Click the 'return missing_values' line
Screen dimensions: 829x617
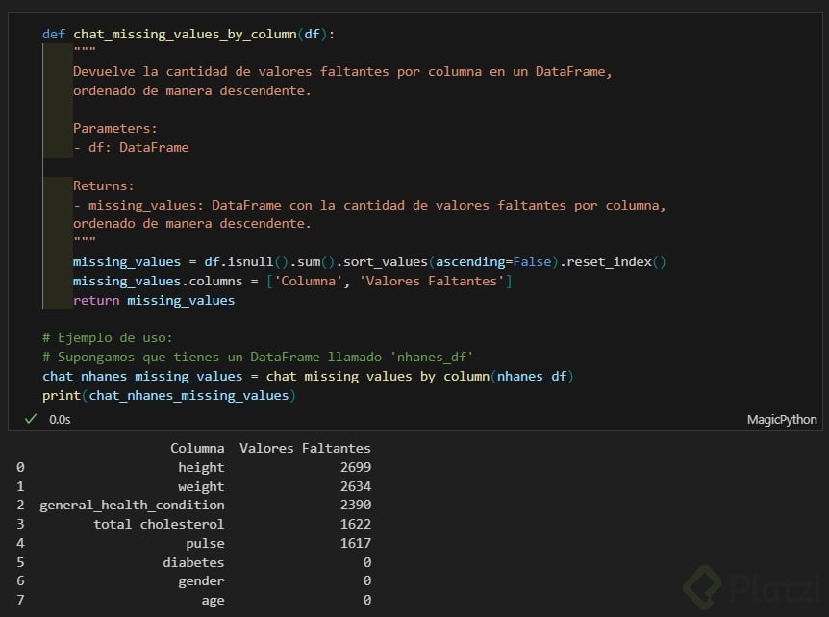click(x=154, y=300)
